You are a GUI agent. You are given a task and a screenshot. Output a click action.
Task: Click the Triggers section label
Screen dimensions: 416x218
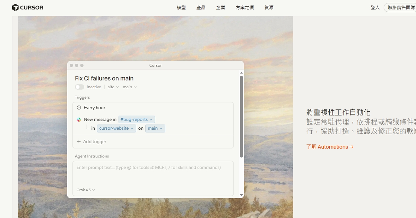82,97
